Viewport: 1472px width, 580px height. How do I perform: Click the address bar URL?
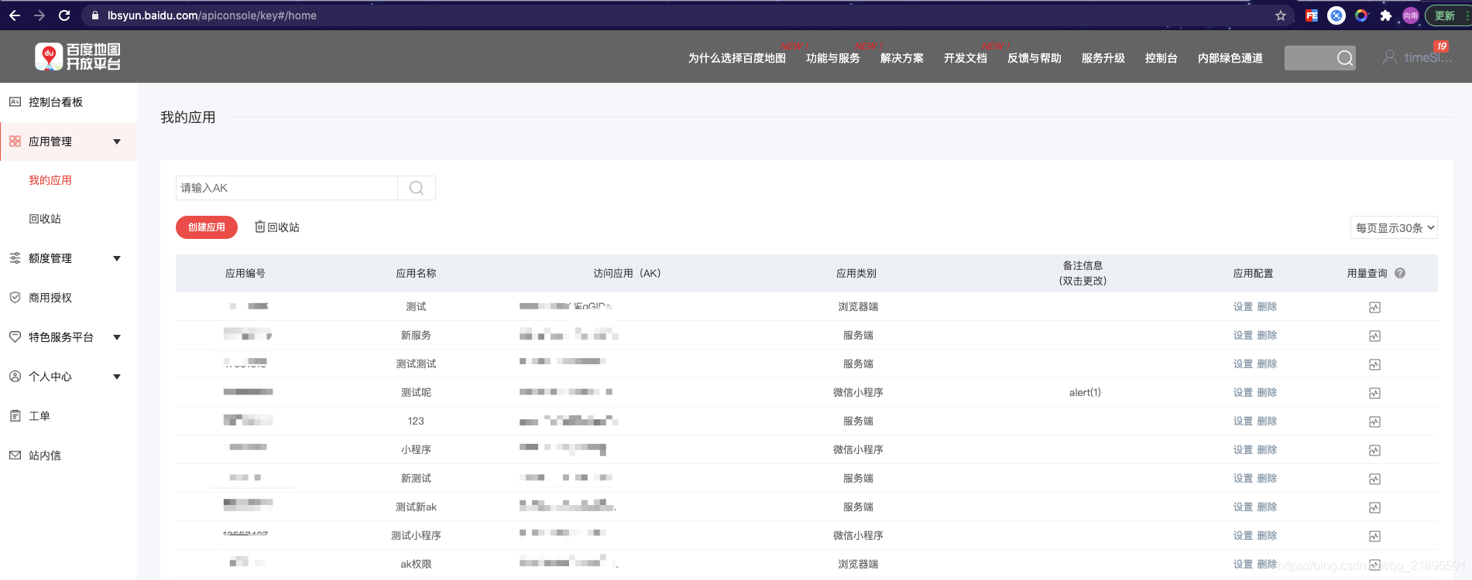[x=211, y=15]
